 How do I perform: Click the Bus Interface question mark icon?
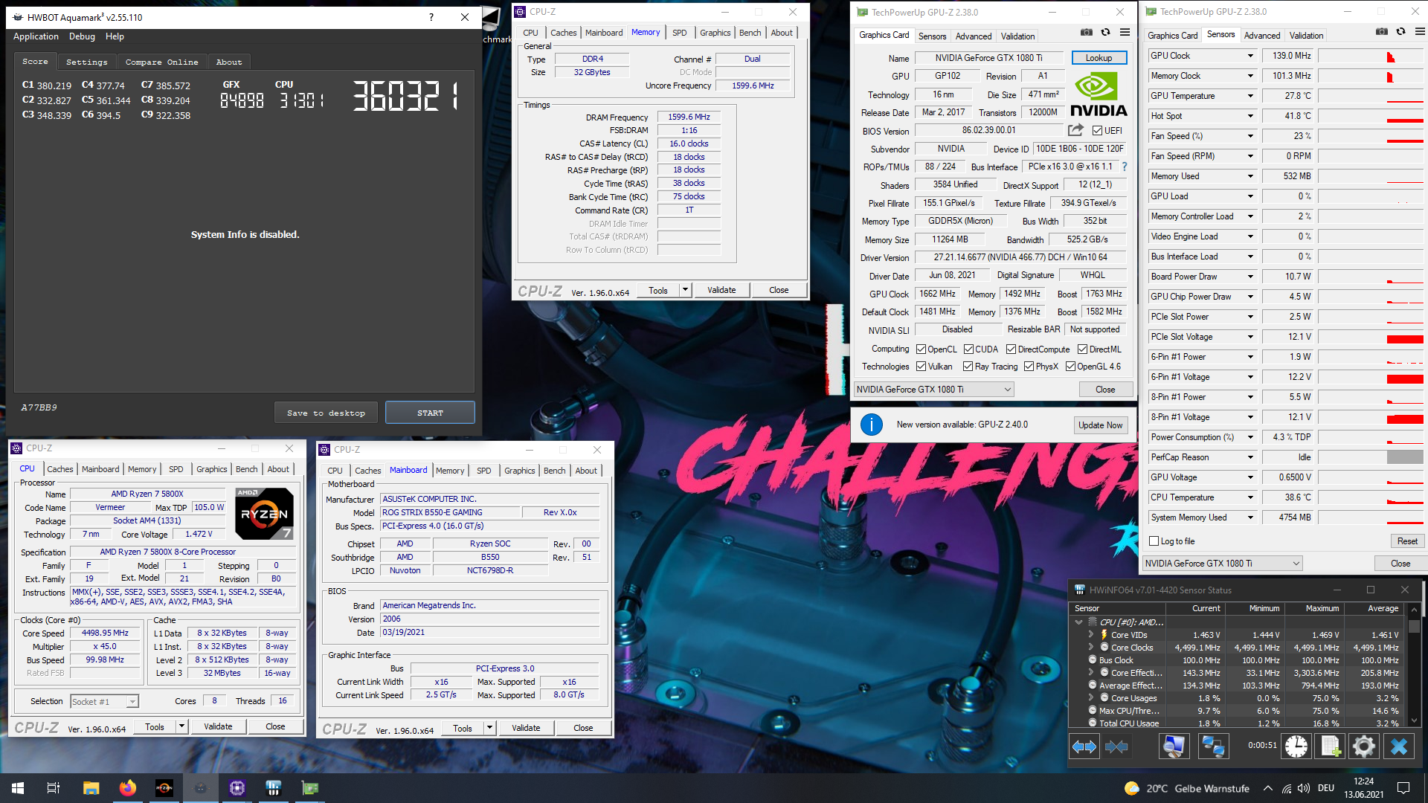coord(1124,167)
